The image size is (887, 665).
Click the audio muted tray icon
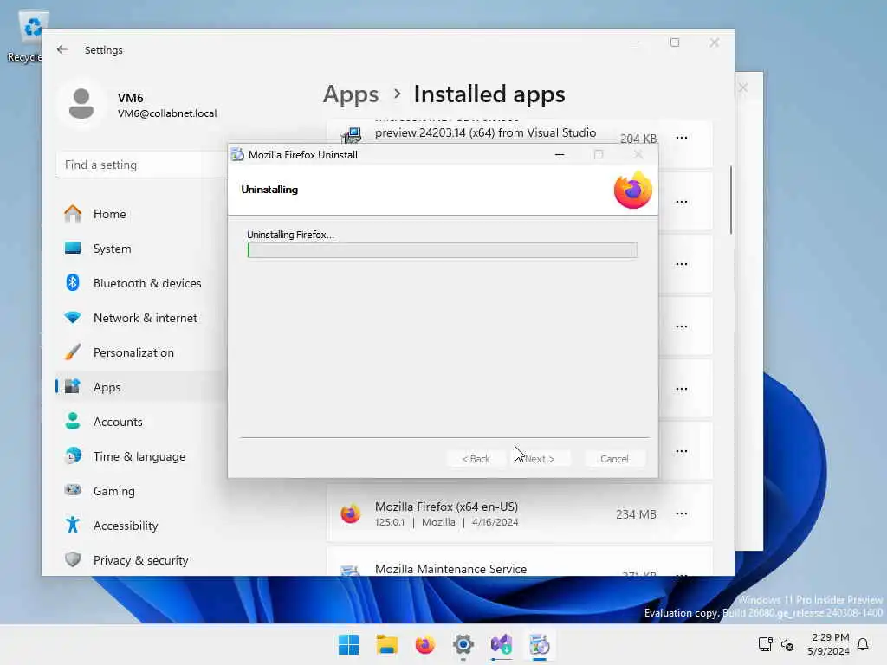[787, 644]
